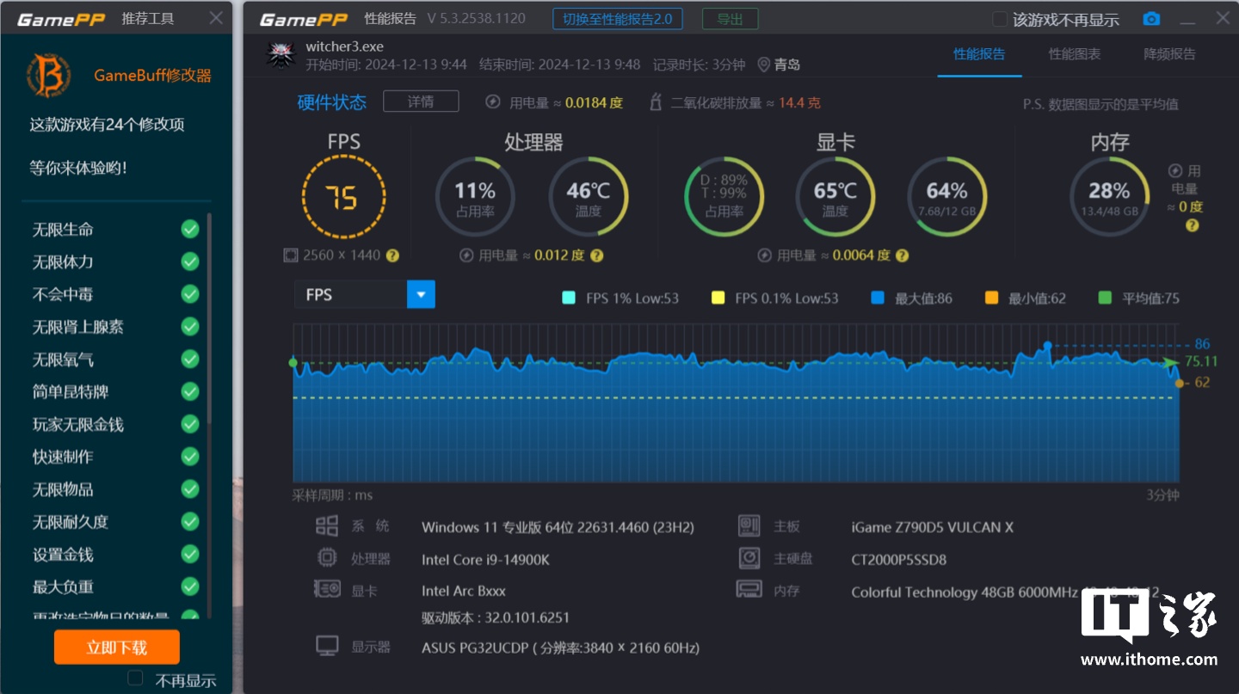Viewport: 1239px width, 694px height.
Task: Click help icon next to GPU power usage
Action: (x=902, y=255)
